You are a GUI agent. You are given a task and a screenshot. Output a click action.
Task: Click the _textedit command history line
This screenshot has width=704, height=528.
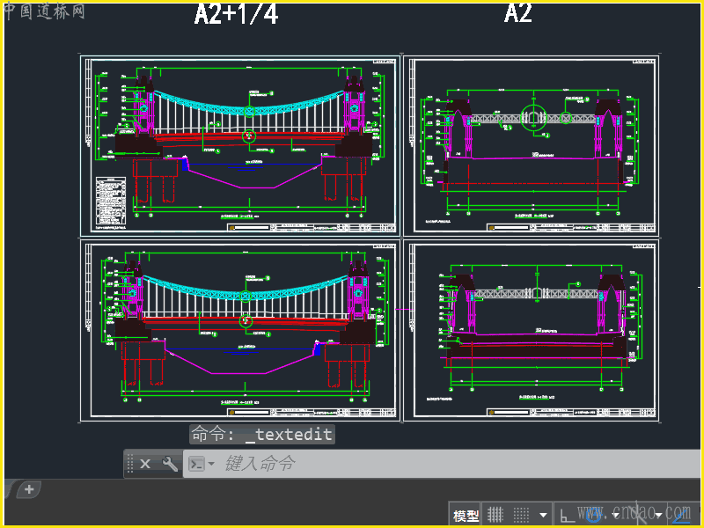[x=261, y=435]
